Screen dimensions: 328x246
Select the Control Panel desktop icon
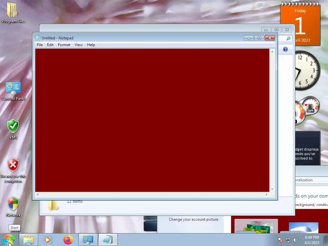[x=13, y=91]
